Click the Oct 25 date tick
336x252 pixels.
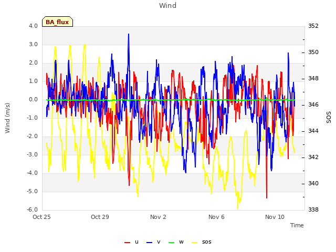click(x=41, y=217)
